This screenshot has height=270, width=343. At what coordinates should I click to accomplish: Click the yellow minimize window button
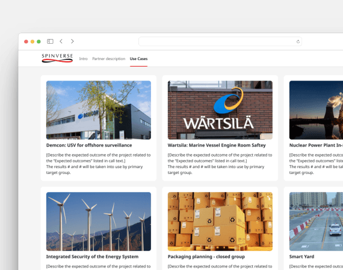pyautogui.click(x=32, y=41)
